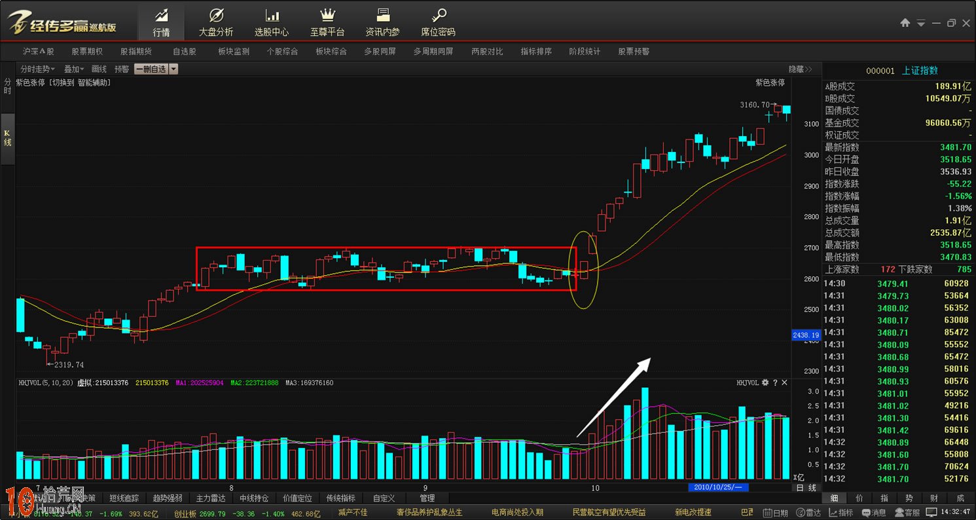Open the 大盘分析 market analysis icon
Image resolution: width=976 pixels, height=520 pixels.
tap(216, 22)
